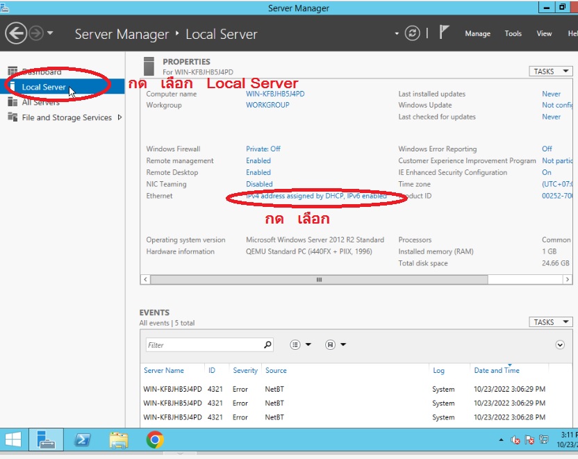Launch Google Chrome from the taskbar
This screenshot has width=578, height=459.
coord(155,440)
